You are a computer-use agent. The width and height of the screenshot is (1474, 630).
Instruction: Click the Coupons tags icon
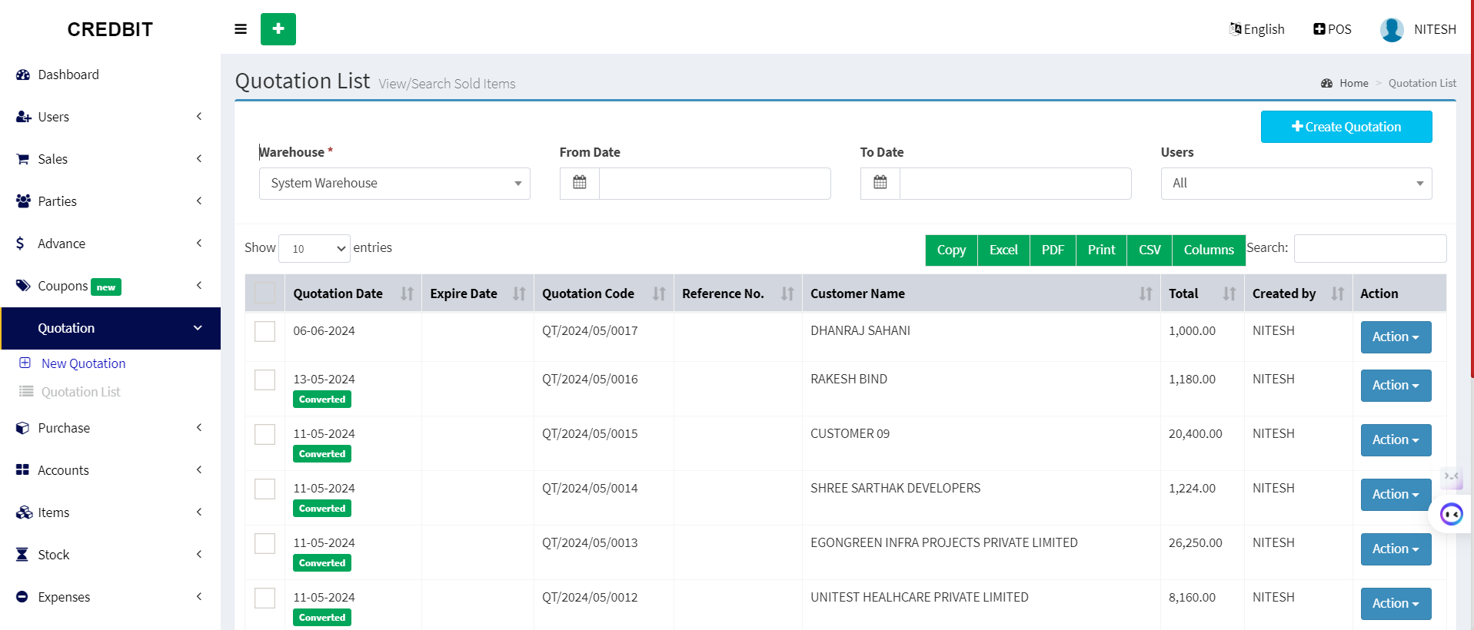(23, 286)
